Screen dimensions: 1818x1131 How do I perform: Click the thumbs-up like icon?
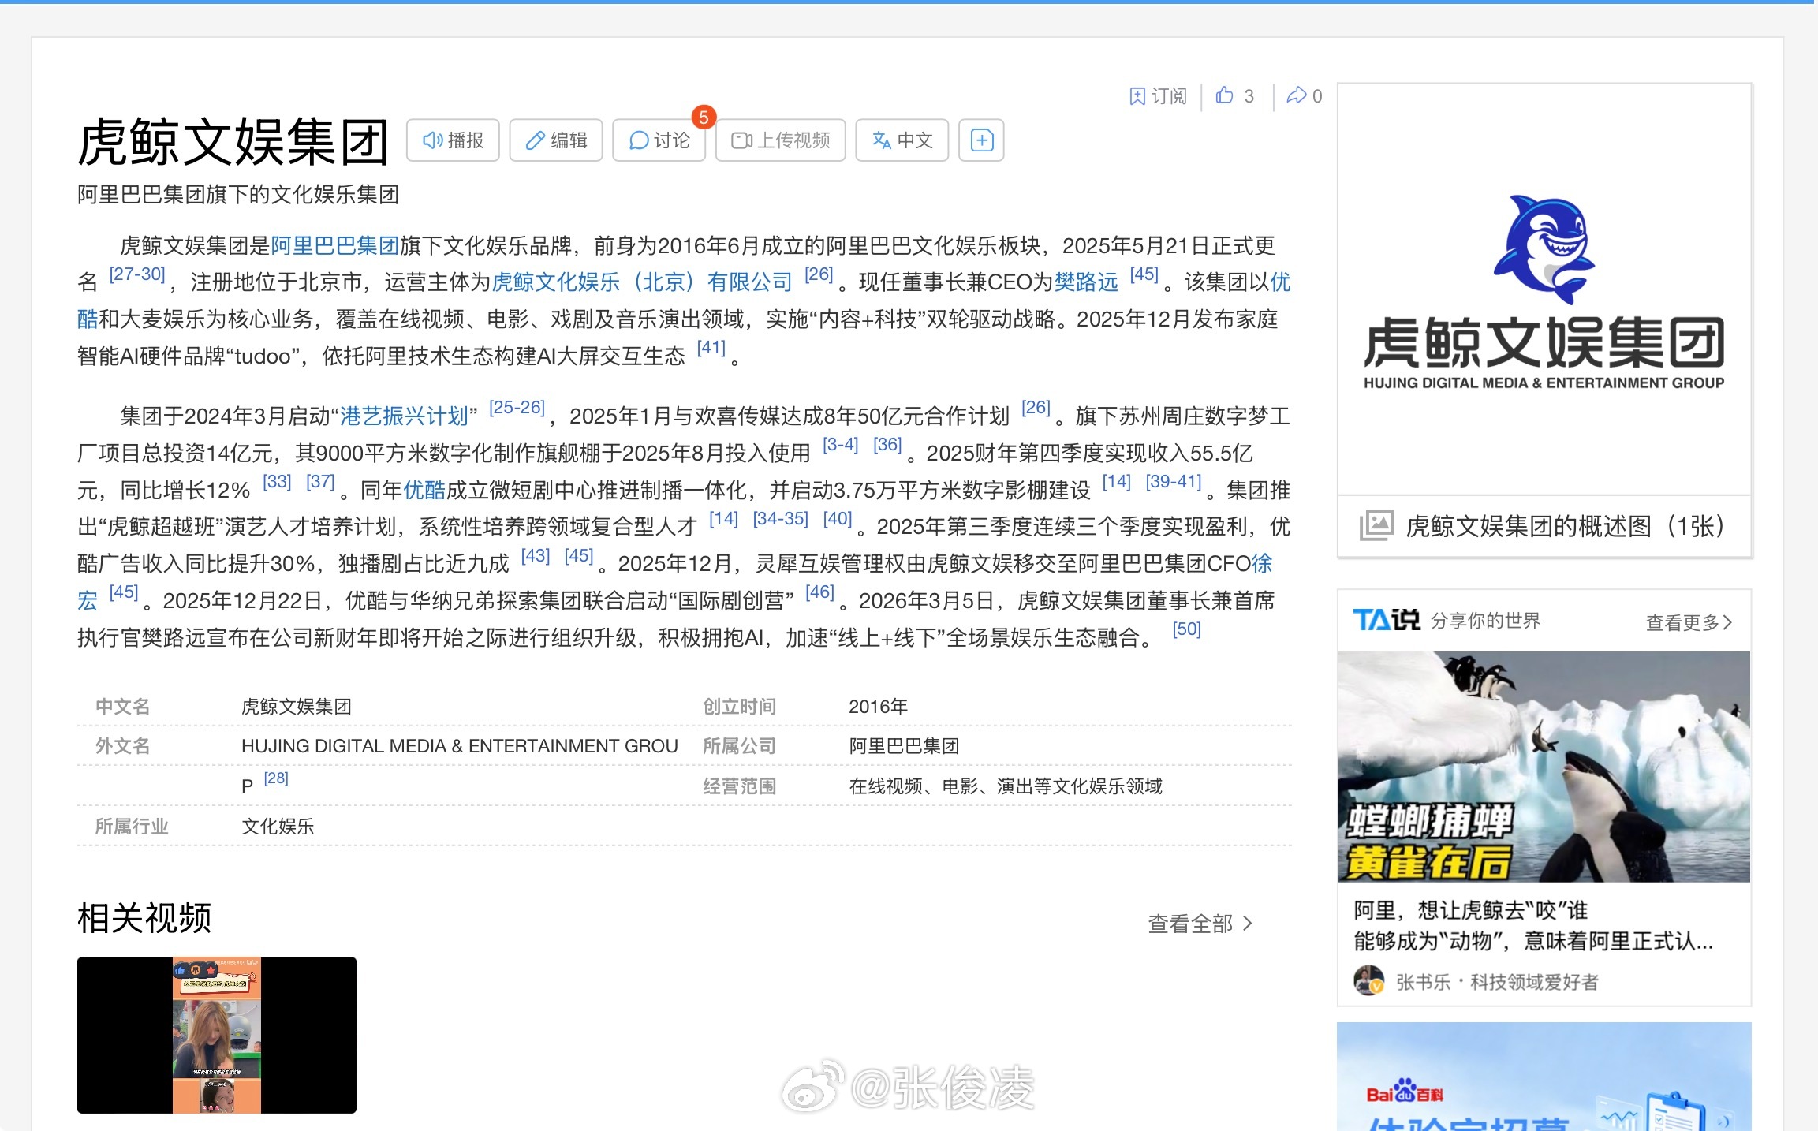(x=1225, y=95)
